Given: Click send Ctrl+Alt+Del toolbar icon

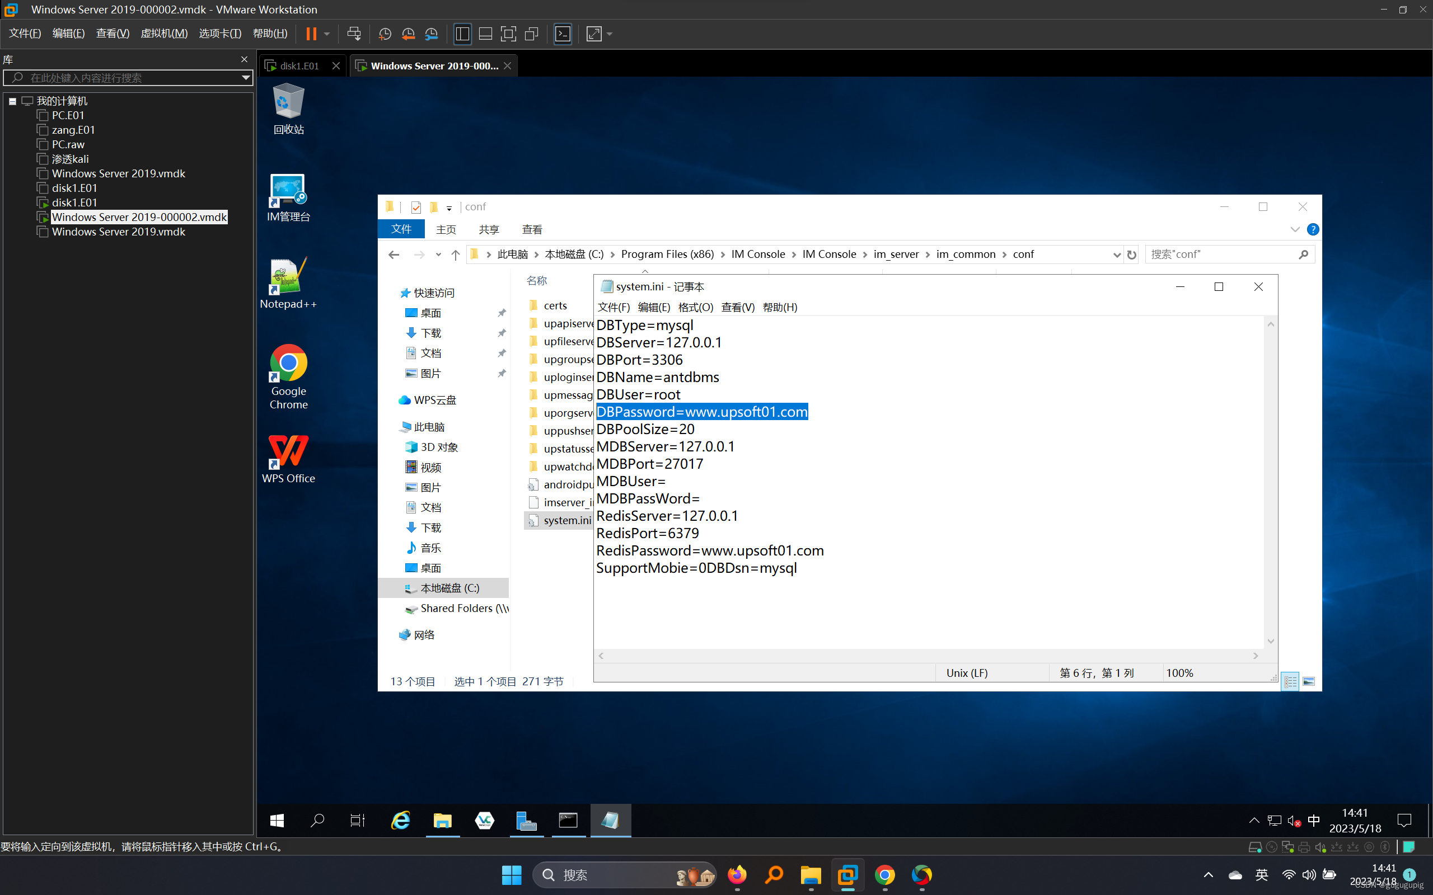Looking at the screenshot, I should click(x=354, y=34).
